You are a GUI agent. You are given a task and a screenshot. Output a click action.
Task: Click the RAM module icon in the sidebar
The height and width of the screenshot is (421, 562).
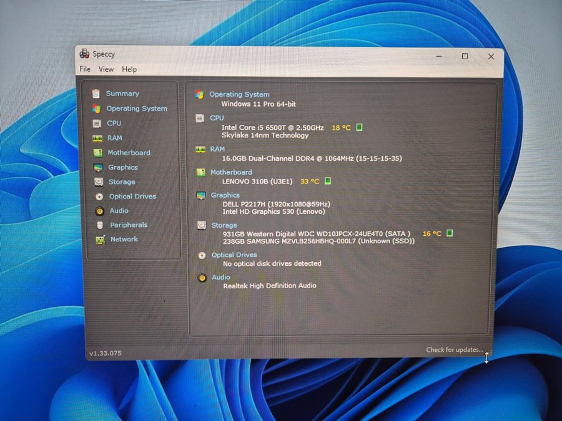coord(97,138)
